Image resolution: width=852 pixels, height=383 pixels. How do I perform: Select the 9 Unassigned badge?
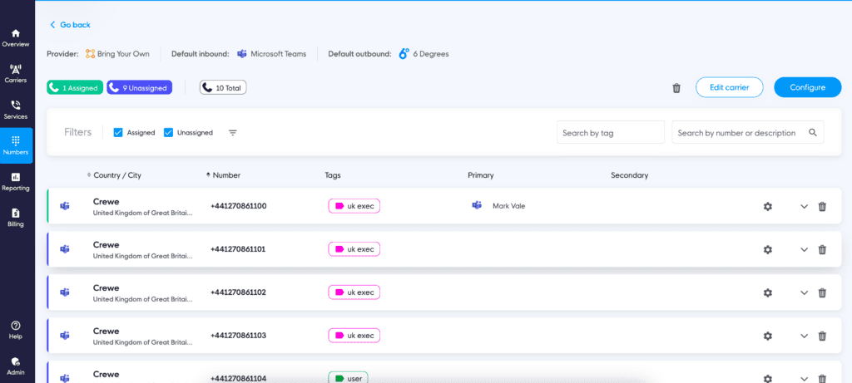(140, 88)
